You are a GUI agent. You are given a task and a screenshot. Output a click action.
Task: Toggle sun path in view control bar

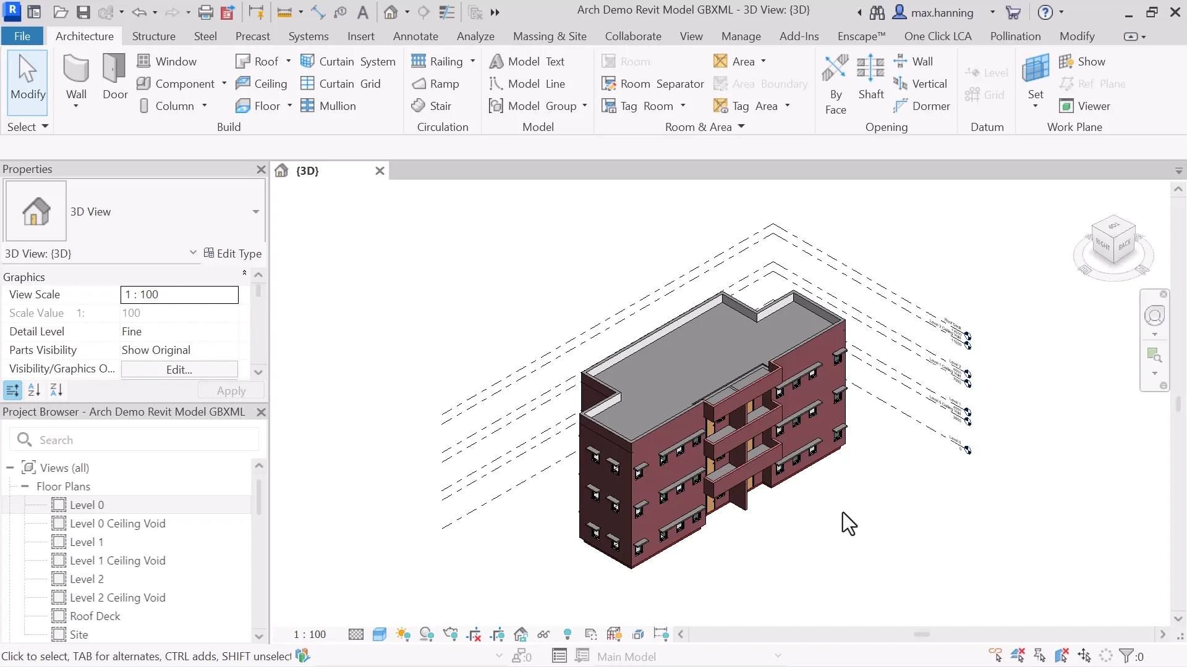[403, 634]
